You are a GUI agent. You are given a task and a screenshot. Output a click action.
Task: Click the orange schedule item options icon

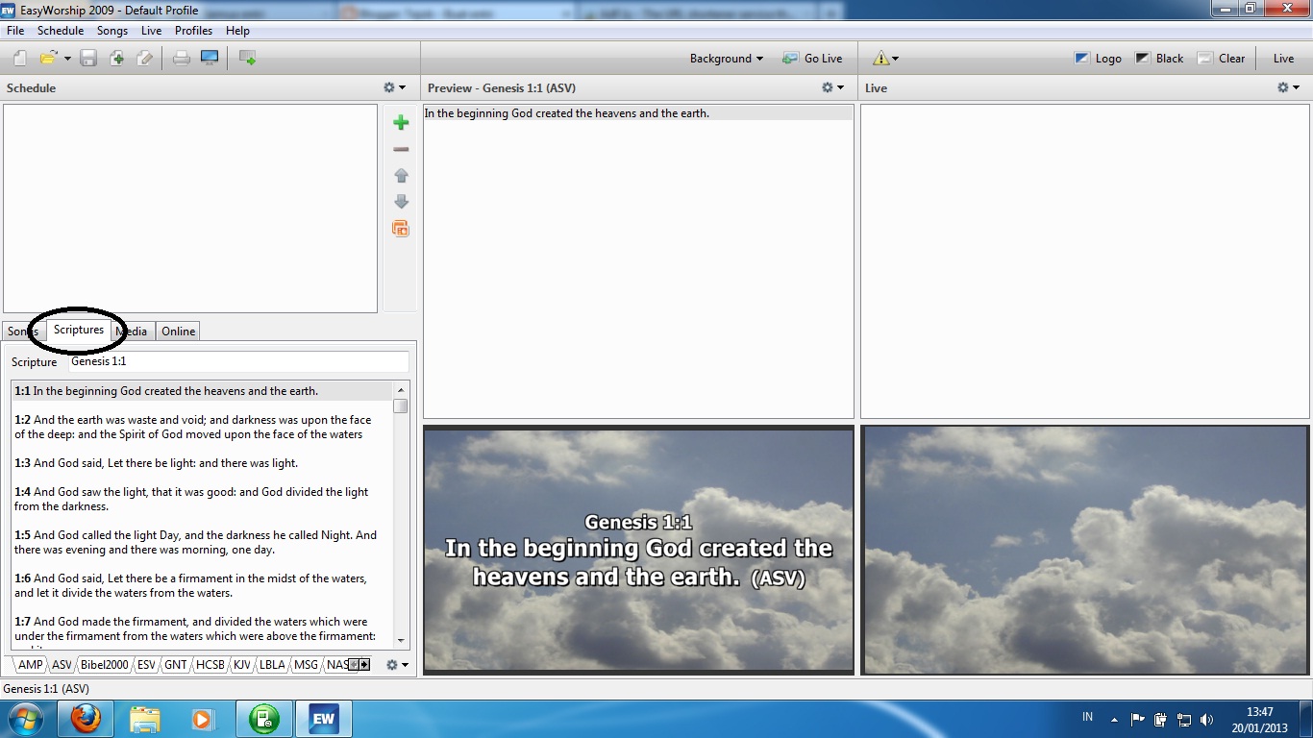pyautogui.click(x=401, y=229)
